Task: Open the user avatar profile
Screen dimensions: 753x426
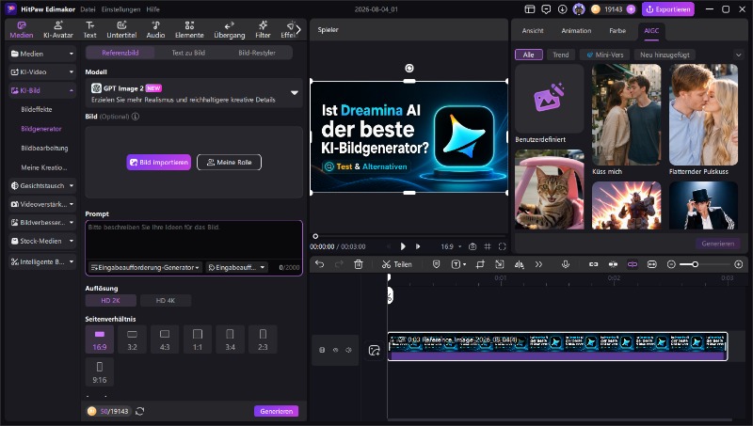Action: click(579, 9)
